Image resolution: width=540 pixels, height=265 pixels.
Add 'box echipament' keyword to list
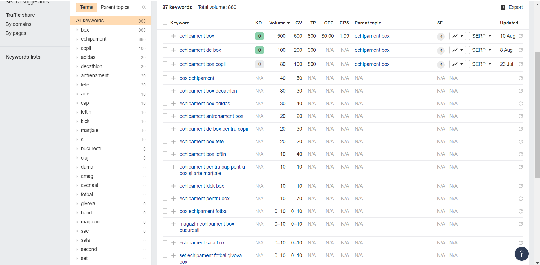[173, 78]
